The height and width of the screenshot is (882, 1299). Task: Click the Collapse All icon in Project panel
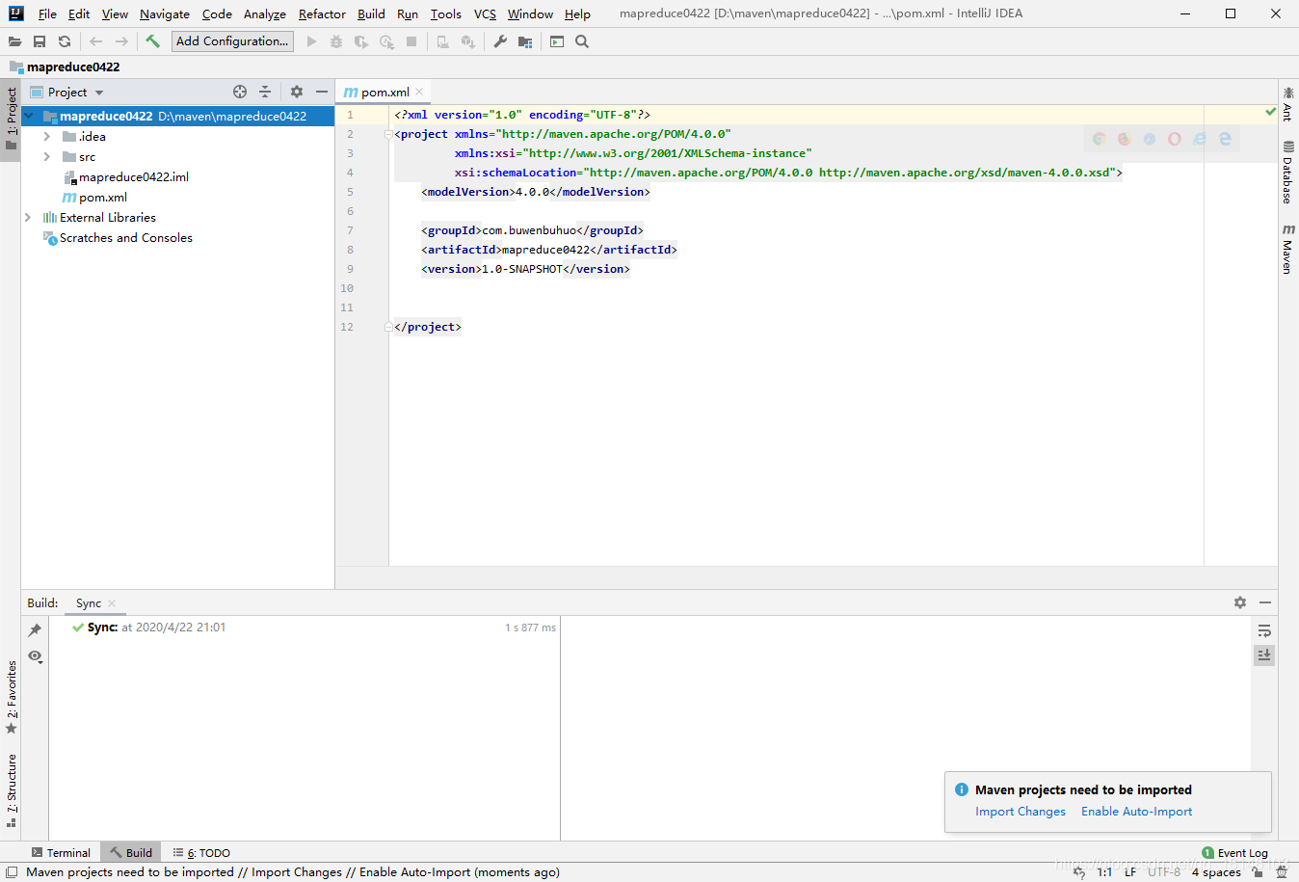(265, 92)
